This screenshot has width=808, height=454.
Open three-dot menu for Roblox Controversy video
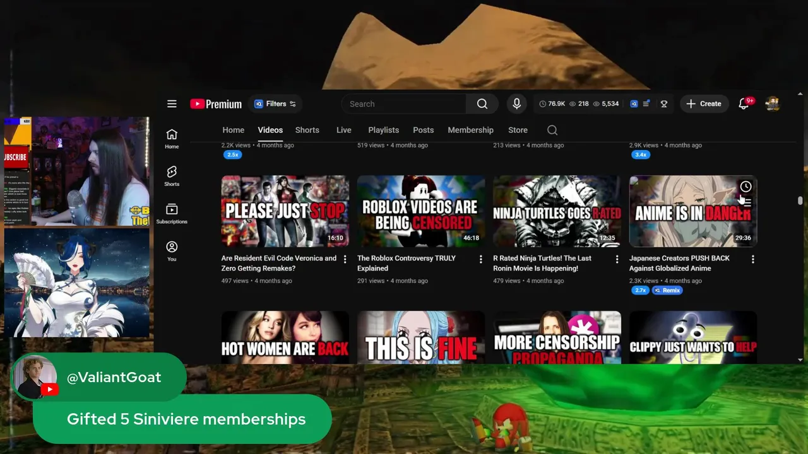click(480, 259)
